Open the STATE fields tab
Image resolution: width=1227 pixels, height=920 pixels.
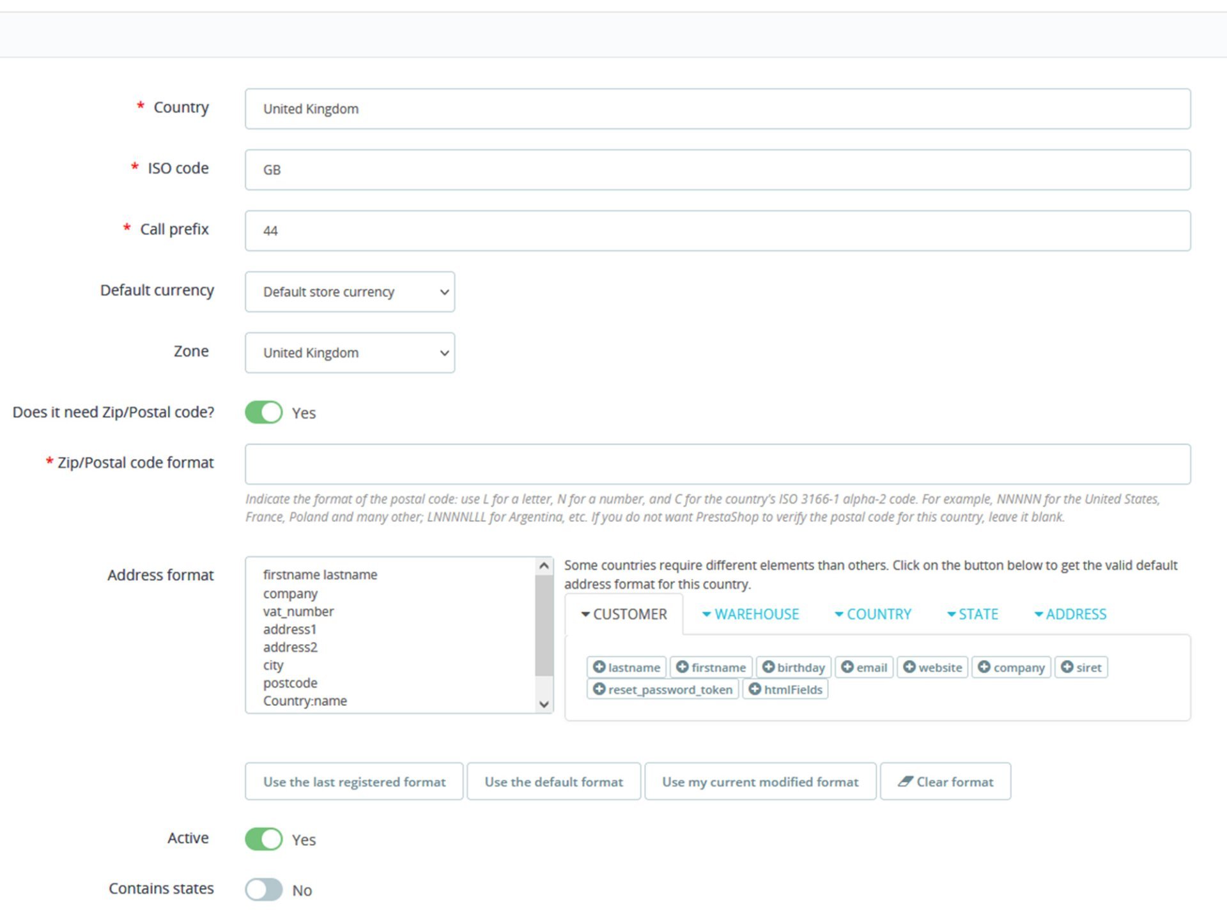(x=972, y=614)
